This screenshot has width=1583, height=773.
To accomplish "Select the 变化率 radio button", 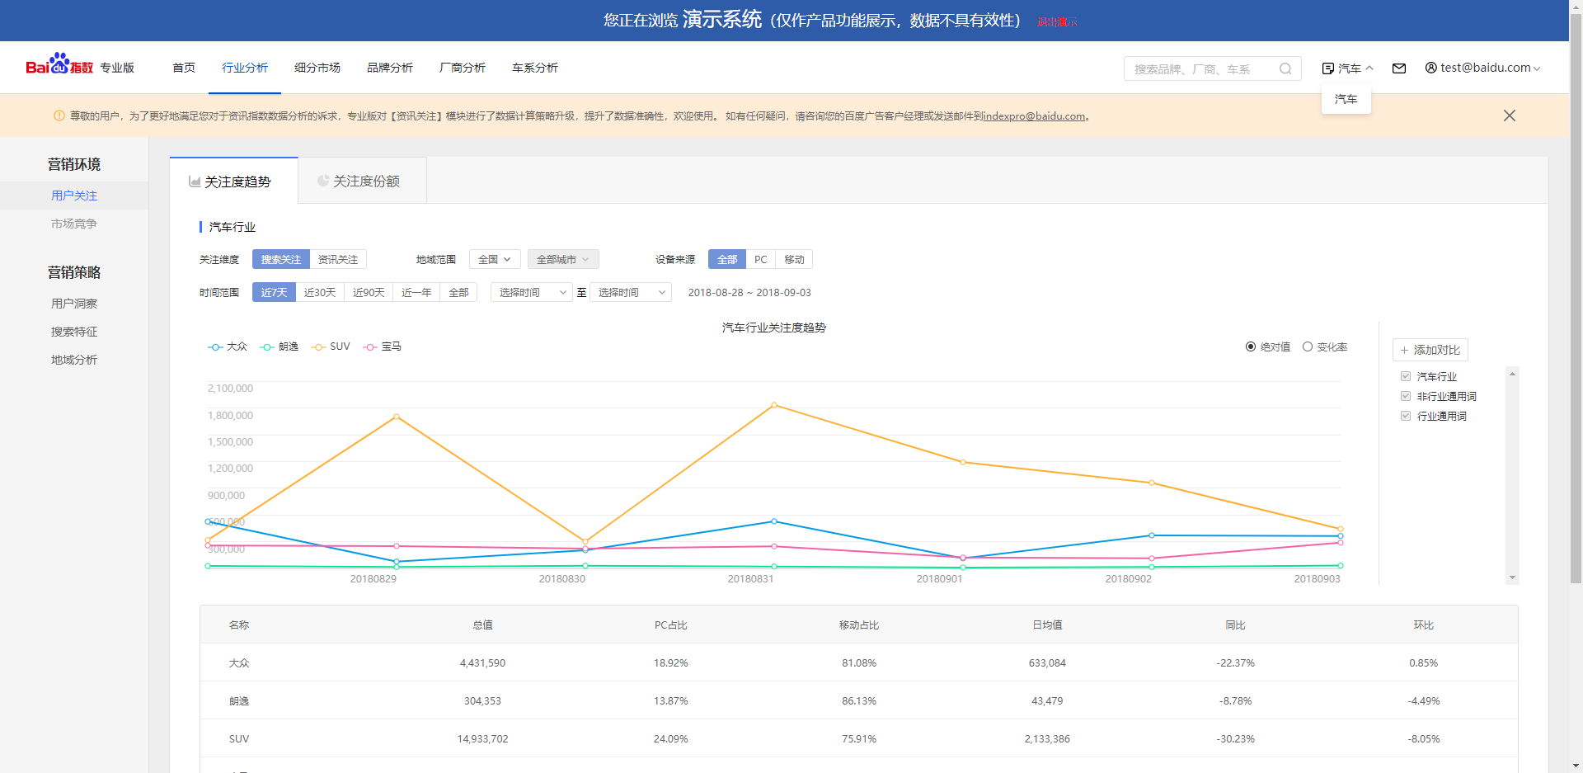I will tap(1308, 346).
